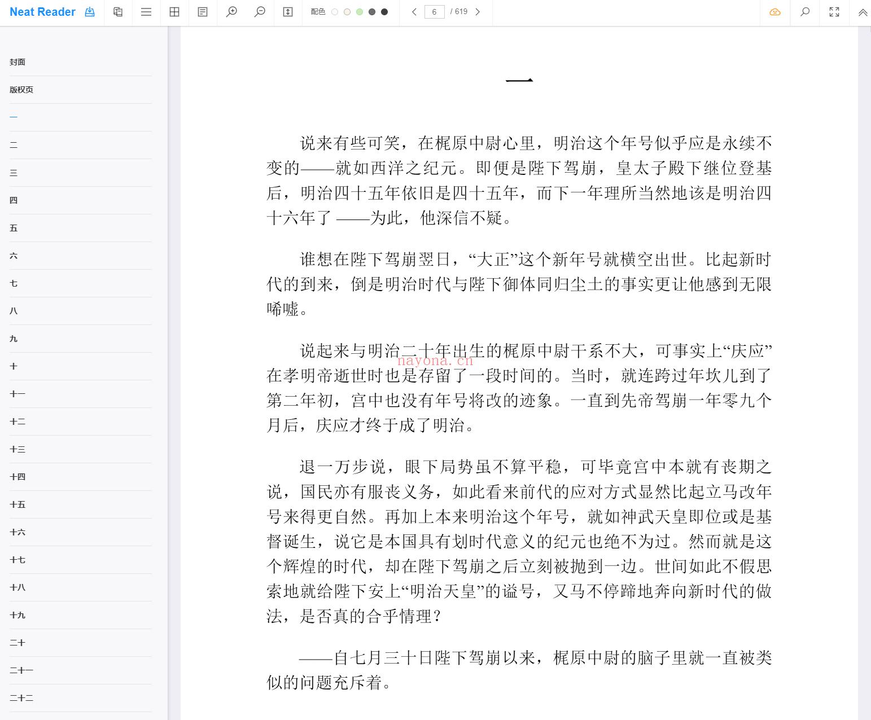
Task: Select the gray color theme swatch
Action: click(372, 12)
